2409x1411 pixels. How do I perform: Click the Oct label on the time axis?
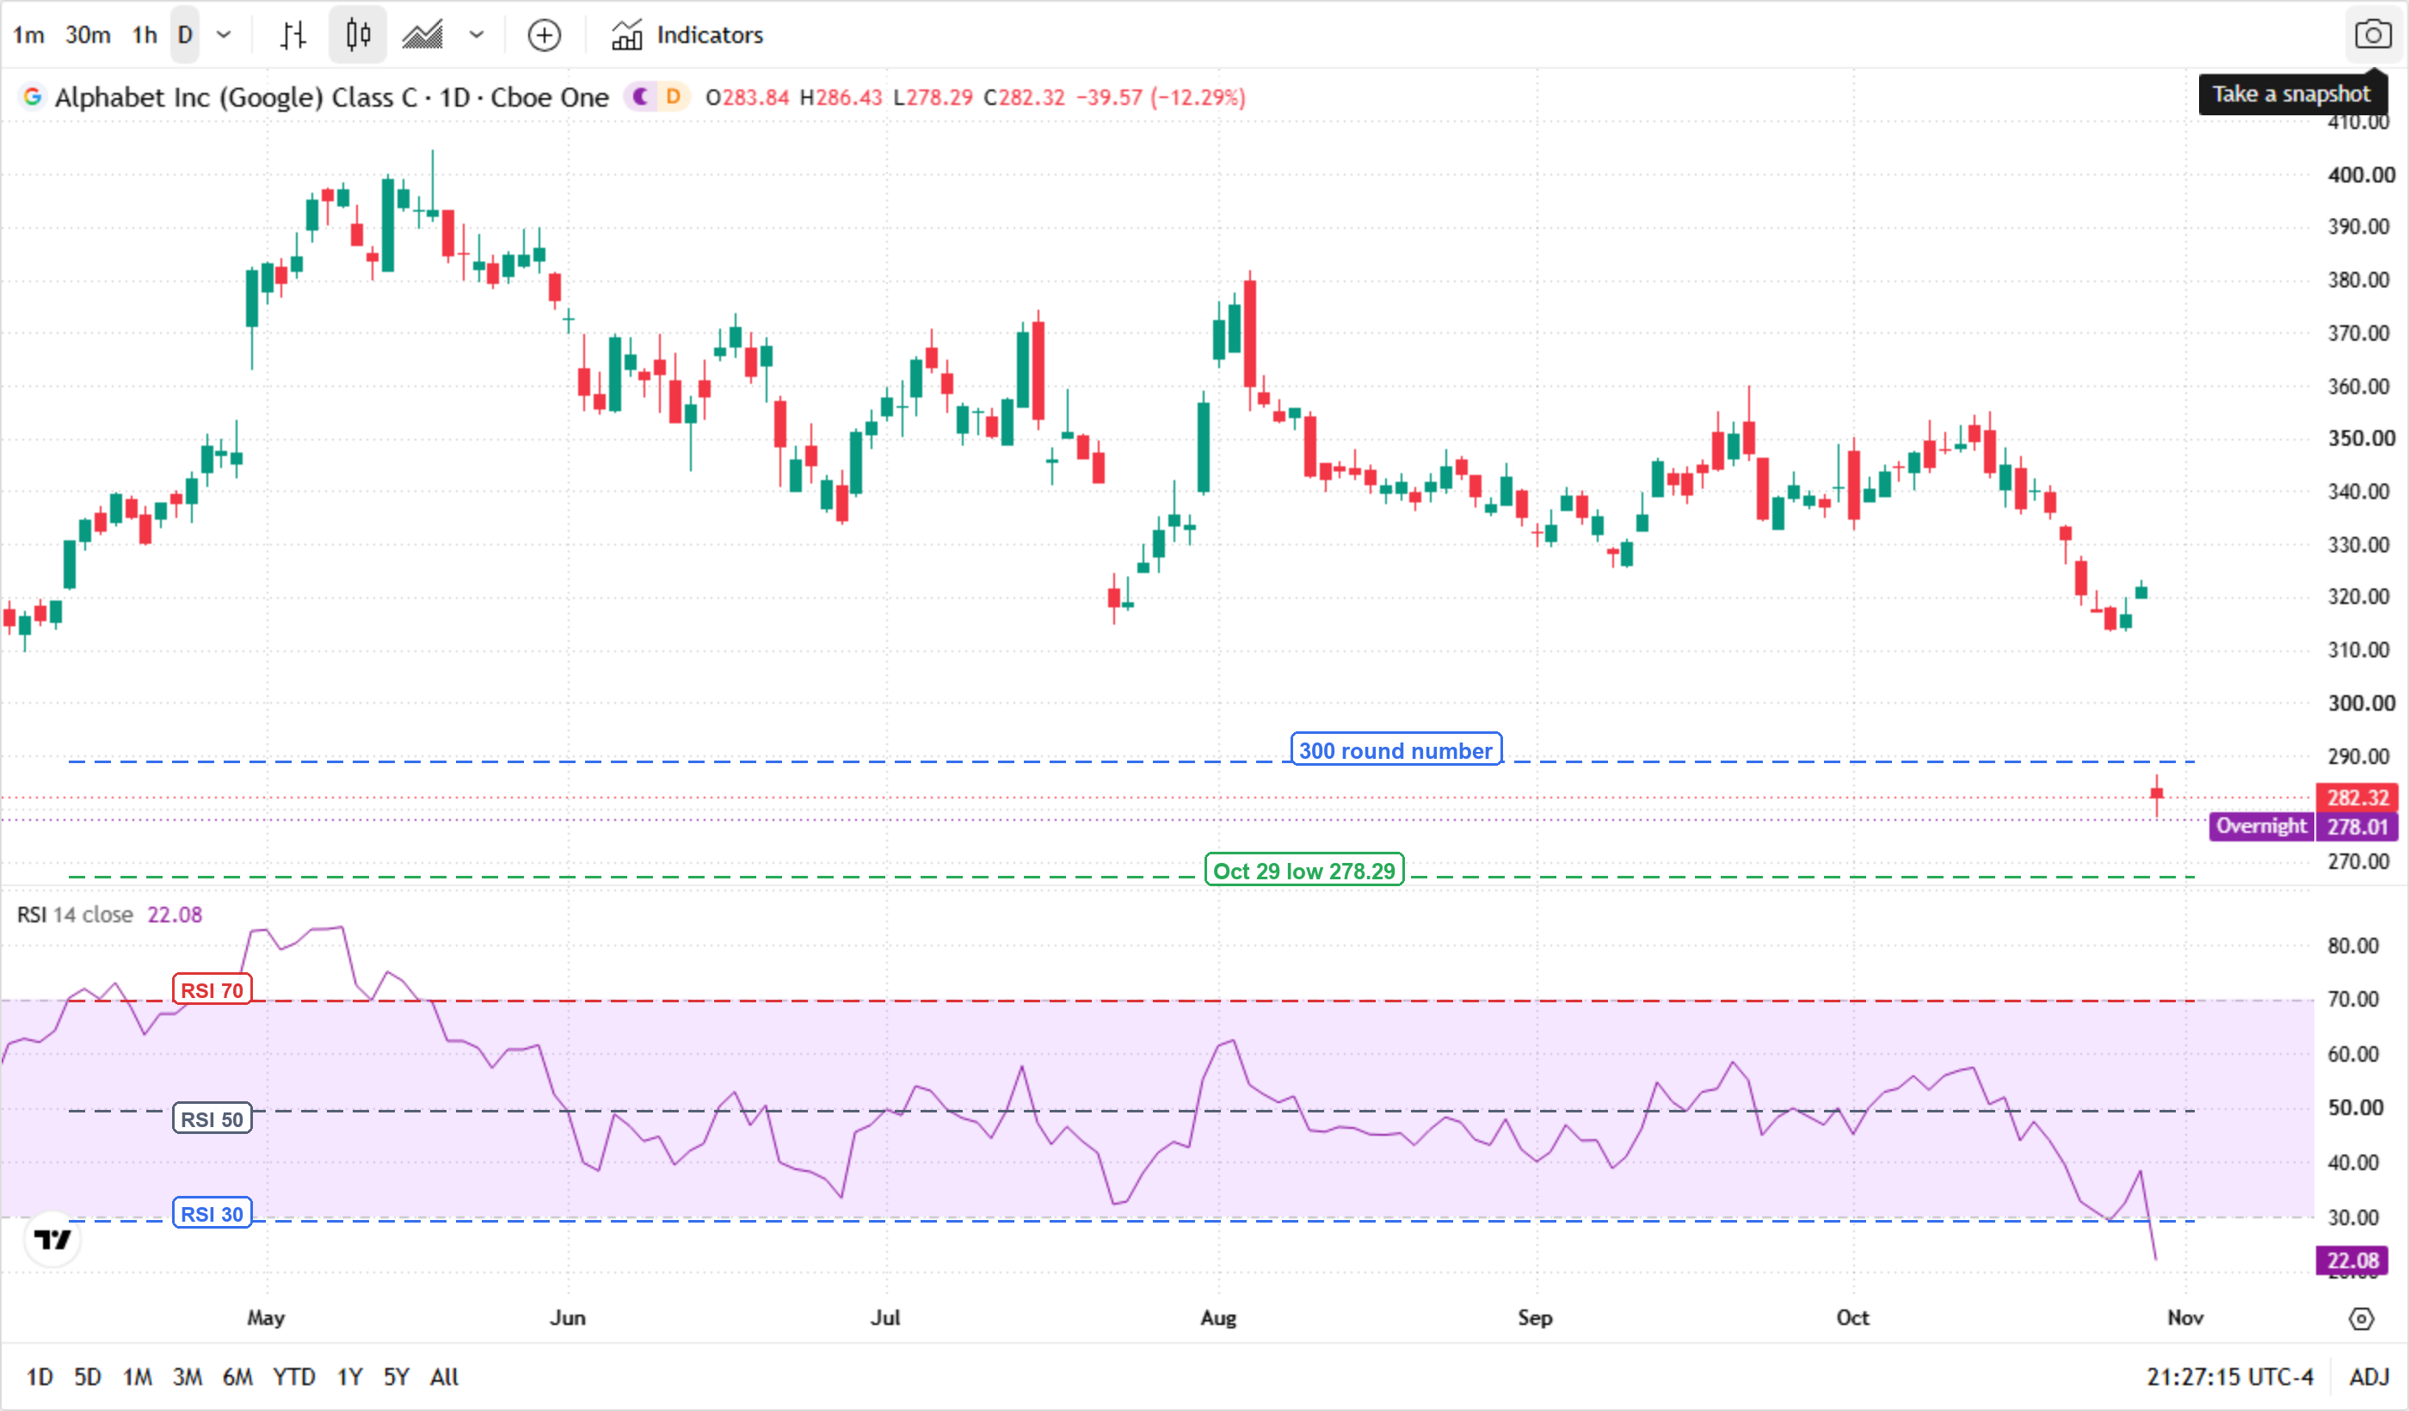pos(1852,1318)
